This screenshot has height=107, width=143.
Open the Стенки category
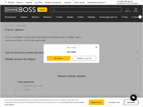pyautogui.click(x=59, y=17)
